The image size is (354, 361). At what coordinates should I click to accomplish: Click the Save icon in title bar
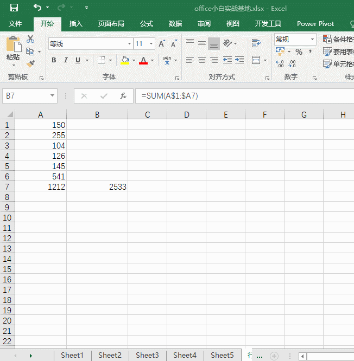coord(14,8)
